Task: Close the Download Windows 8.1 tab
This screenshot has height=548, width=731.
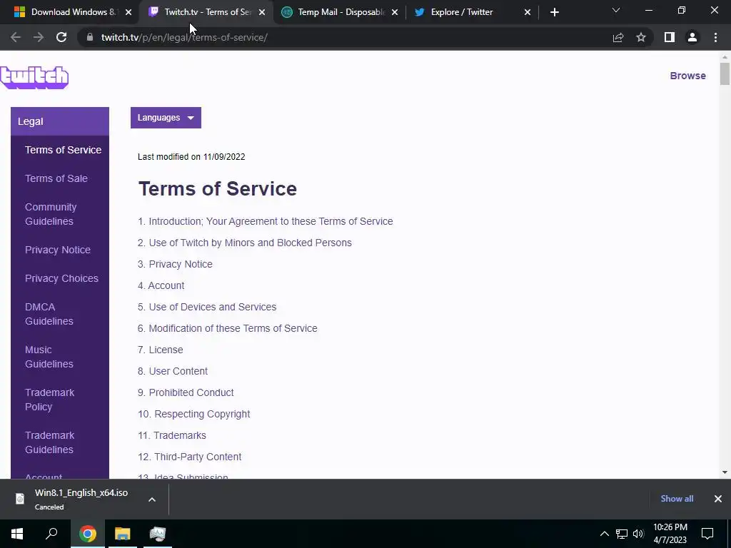Action: pyautogui.click(x=128, y=12)
